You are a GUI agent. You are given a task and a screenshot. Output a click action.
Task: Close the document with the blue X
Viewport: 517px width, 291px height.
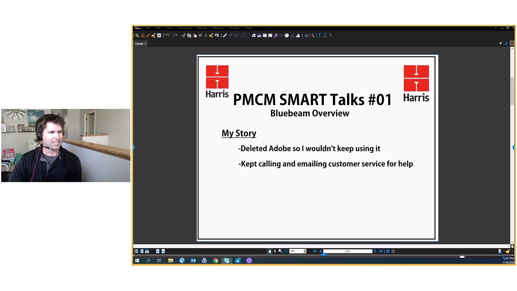[506, 43]
